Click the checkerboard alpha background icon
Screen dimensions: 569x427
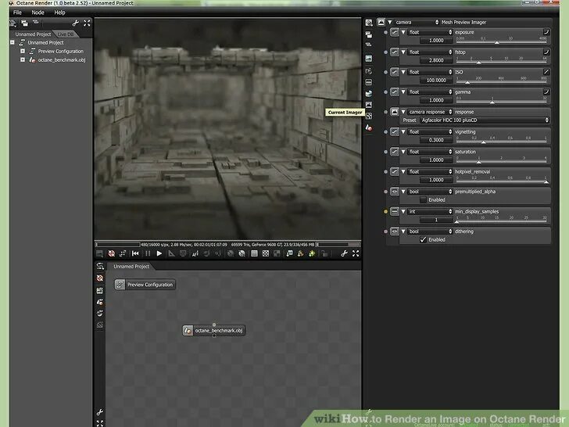tap(266, 253)
